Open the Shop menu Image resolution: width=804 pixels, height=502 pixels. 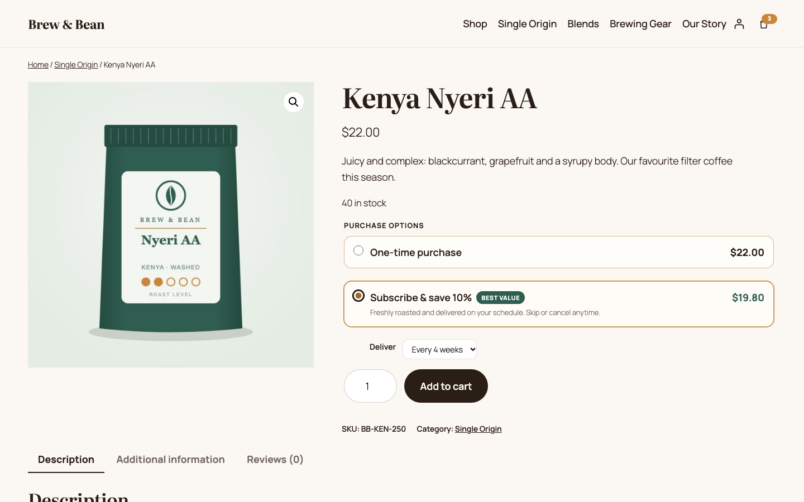(475, 24)
